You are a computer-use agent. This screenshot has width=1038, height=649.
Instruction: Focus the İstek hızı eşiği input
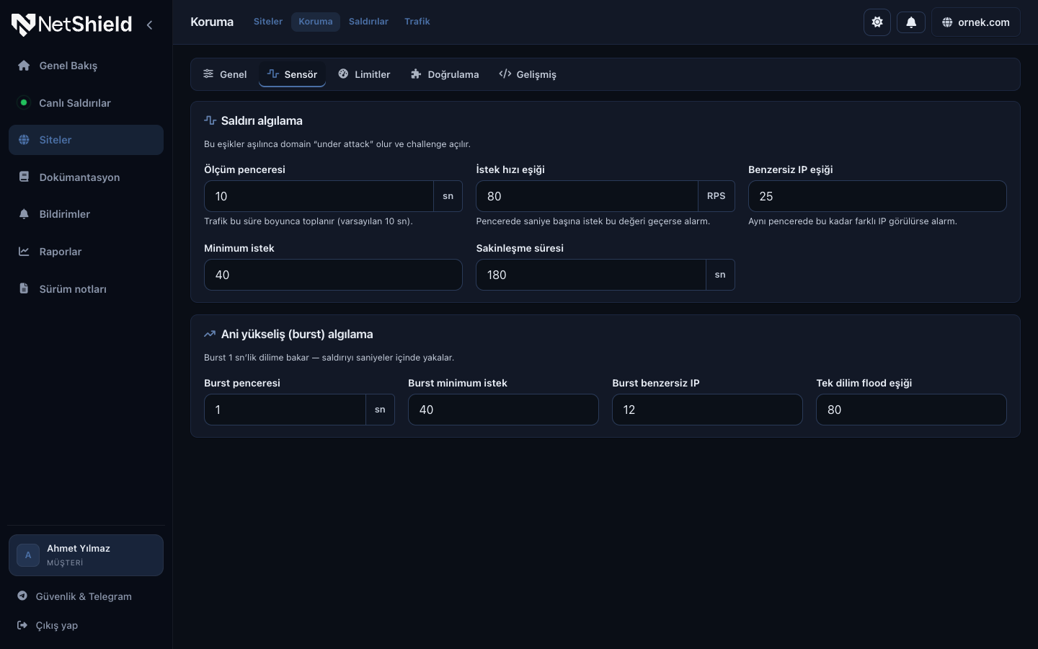click(x=587, y=196)
